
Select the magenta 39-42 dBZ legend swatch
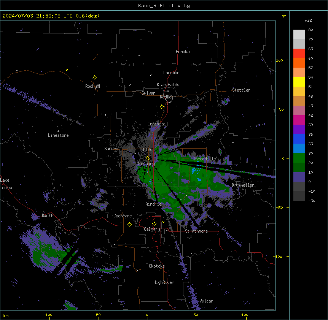coord(299,120)
